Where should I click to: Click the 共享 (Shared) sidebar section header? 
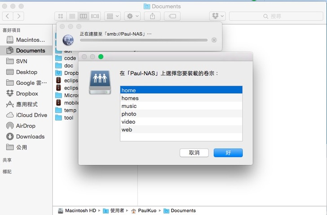pos(7,160)
